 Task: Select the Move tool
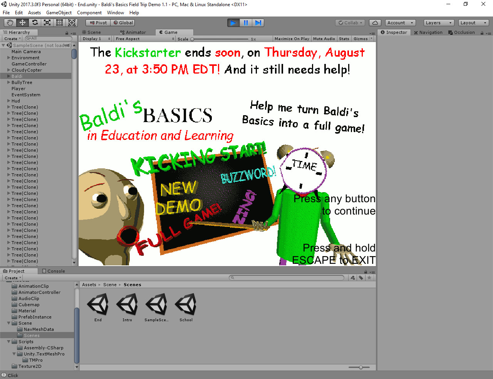[22, 22]
